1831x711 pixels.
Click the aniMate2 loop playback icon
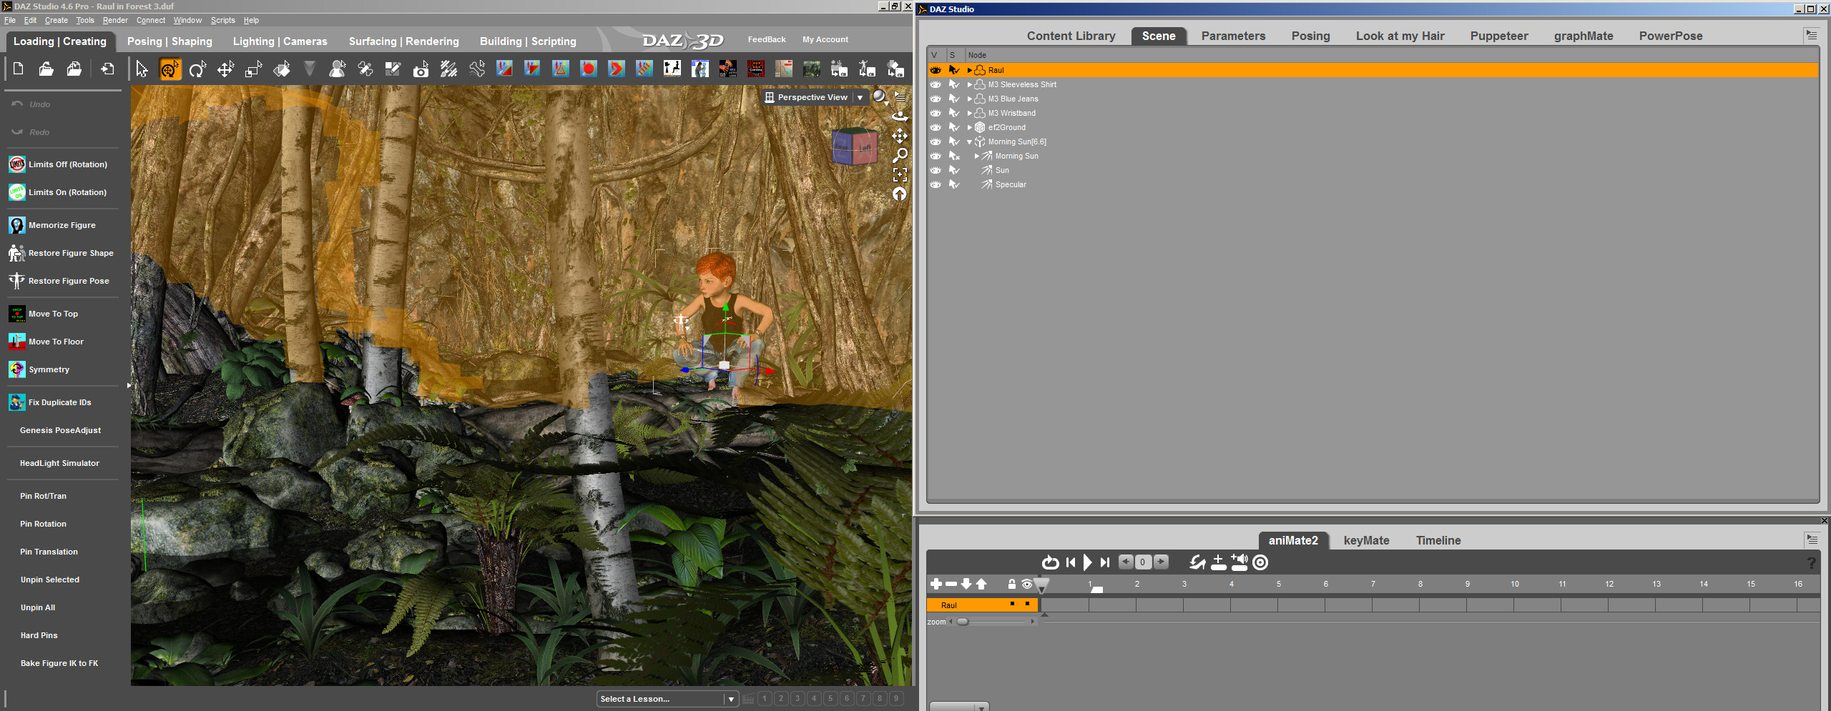coord(1050,562)
